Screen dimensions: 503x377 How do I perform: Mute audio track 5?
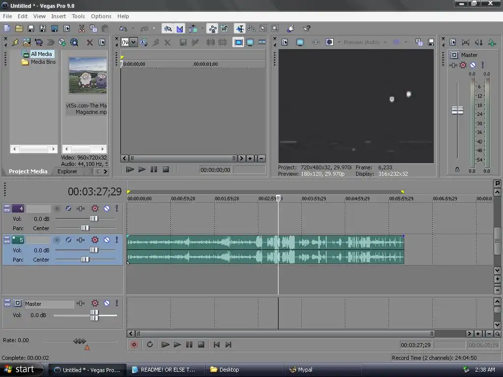point(107,240)
